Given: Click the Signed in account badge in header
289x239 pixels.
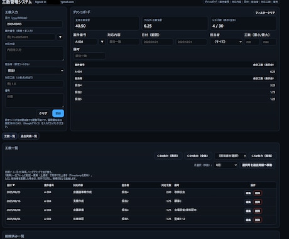Looking at the screenshot, I should pos(54,2).
